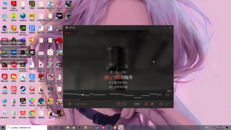Switch recording mode to 拍摄

tap(124, 104)
